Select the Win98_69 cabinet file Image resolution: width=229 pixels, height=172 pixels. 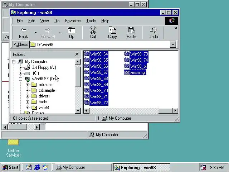coord(96,85)
